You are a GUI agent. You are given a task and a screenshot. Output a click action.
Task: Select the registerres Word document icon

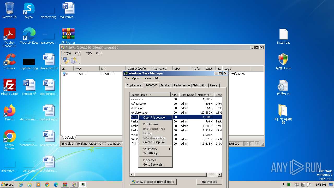click(x=68, y=10)
